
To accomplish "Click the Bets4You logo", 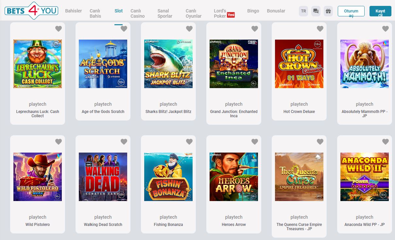I will point(31,11).
